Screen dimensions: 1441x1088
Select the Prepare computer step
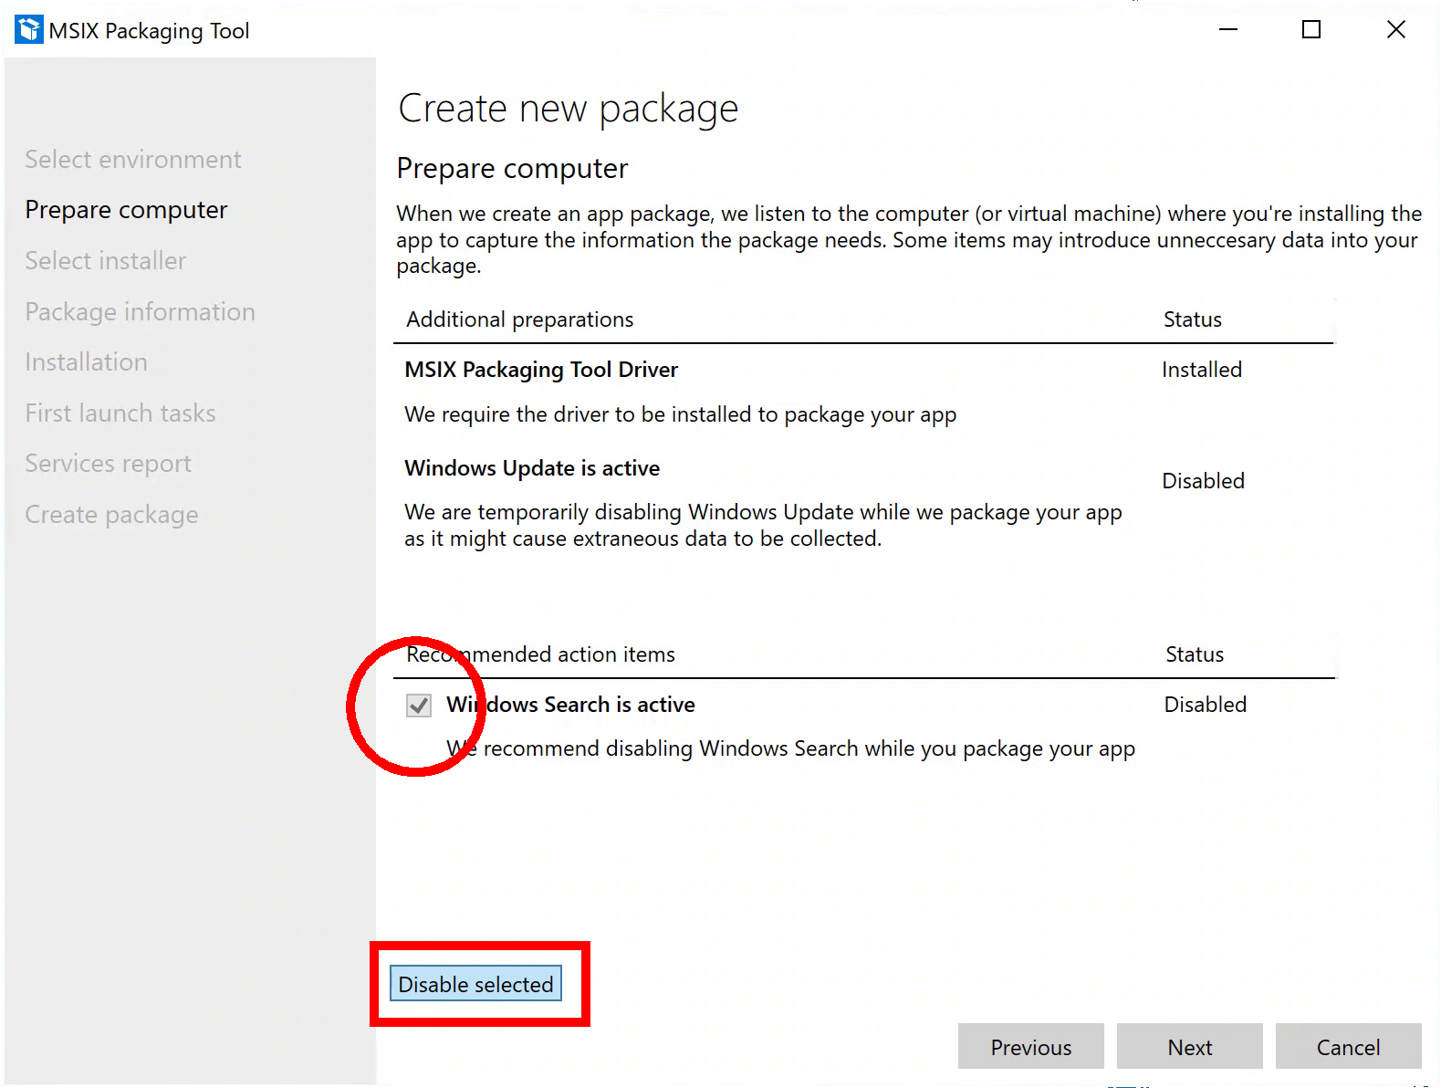tap(126, 210)
